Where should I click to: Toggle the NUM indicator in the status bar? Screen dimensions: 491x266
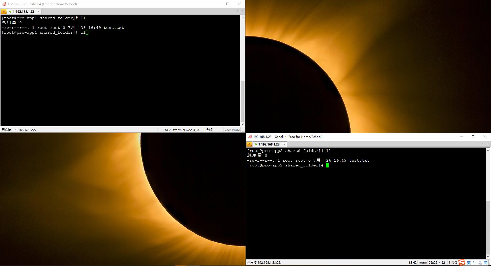236,130
